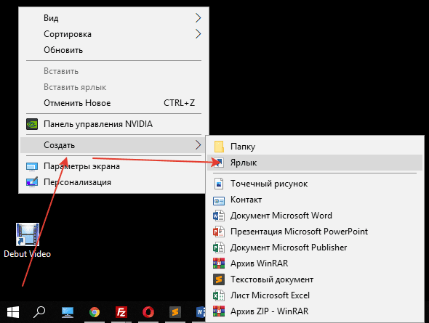Click the icon beside Персонализация

32,182
